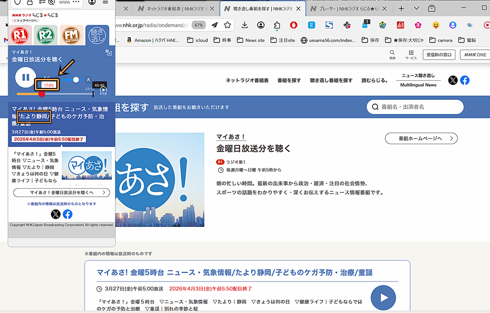Expand the browser tab list chevron

tap(416, 9)
